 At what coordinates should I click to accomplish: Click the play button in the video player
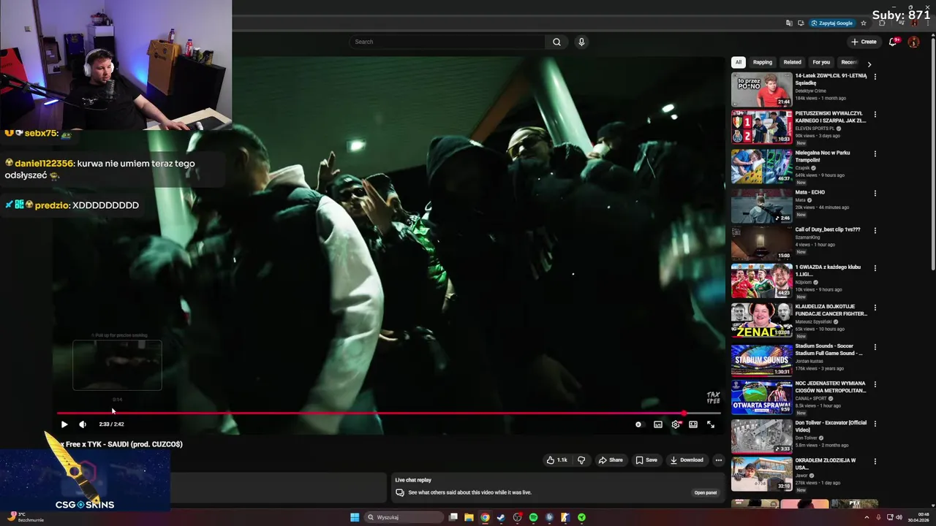[64, 424]
